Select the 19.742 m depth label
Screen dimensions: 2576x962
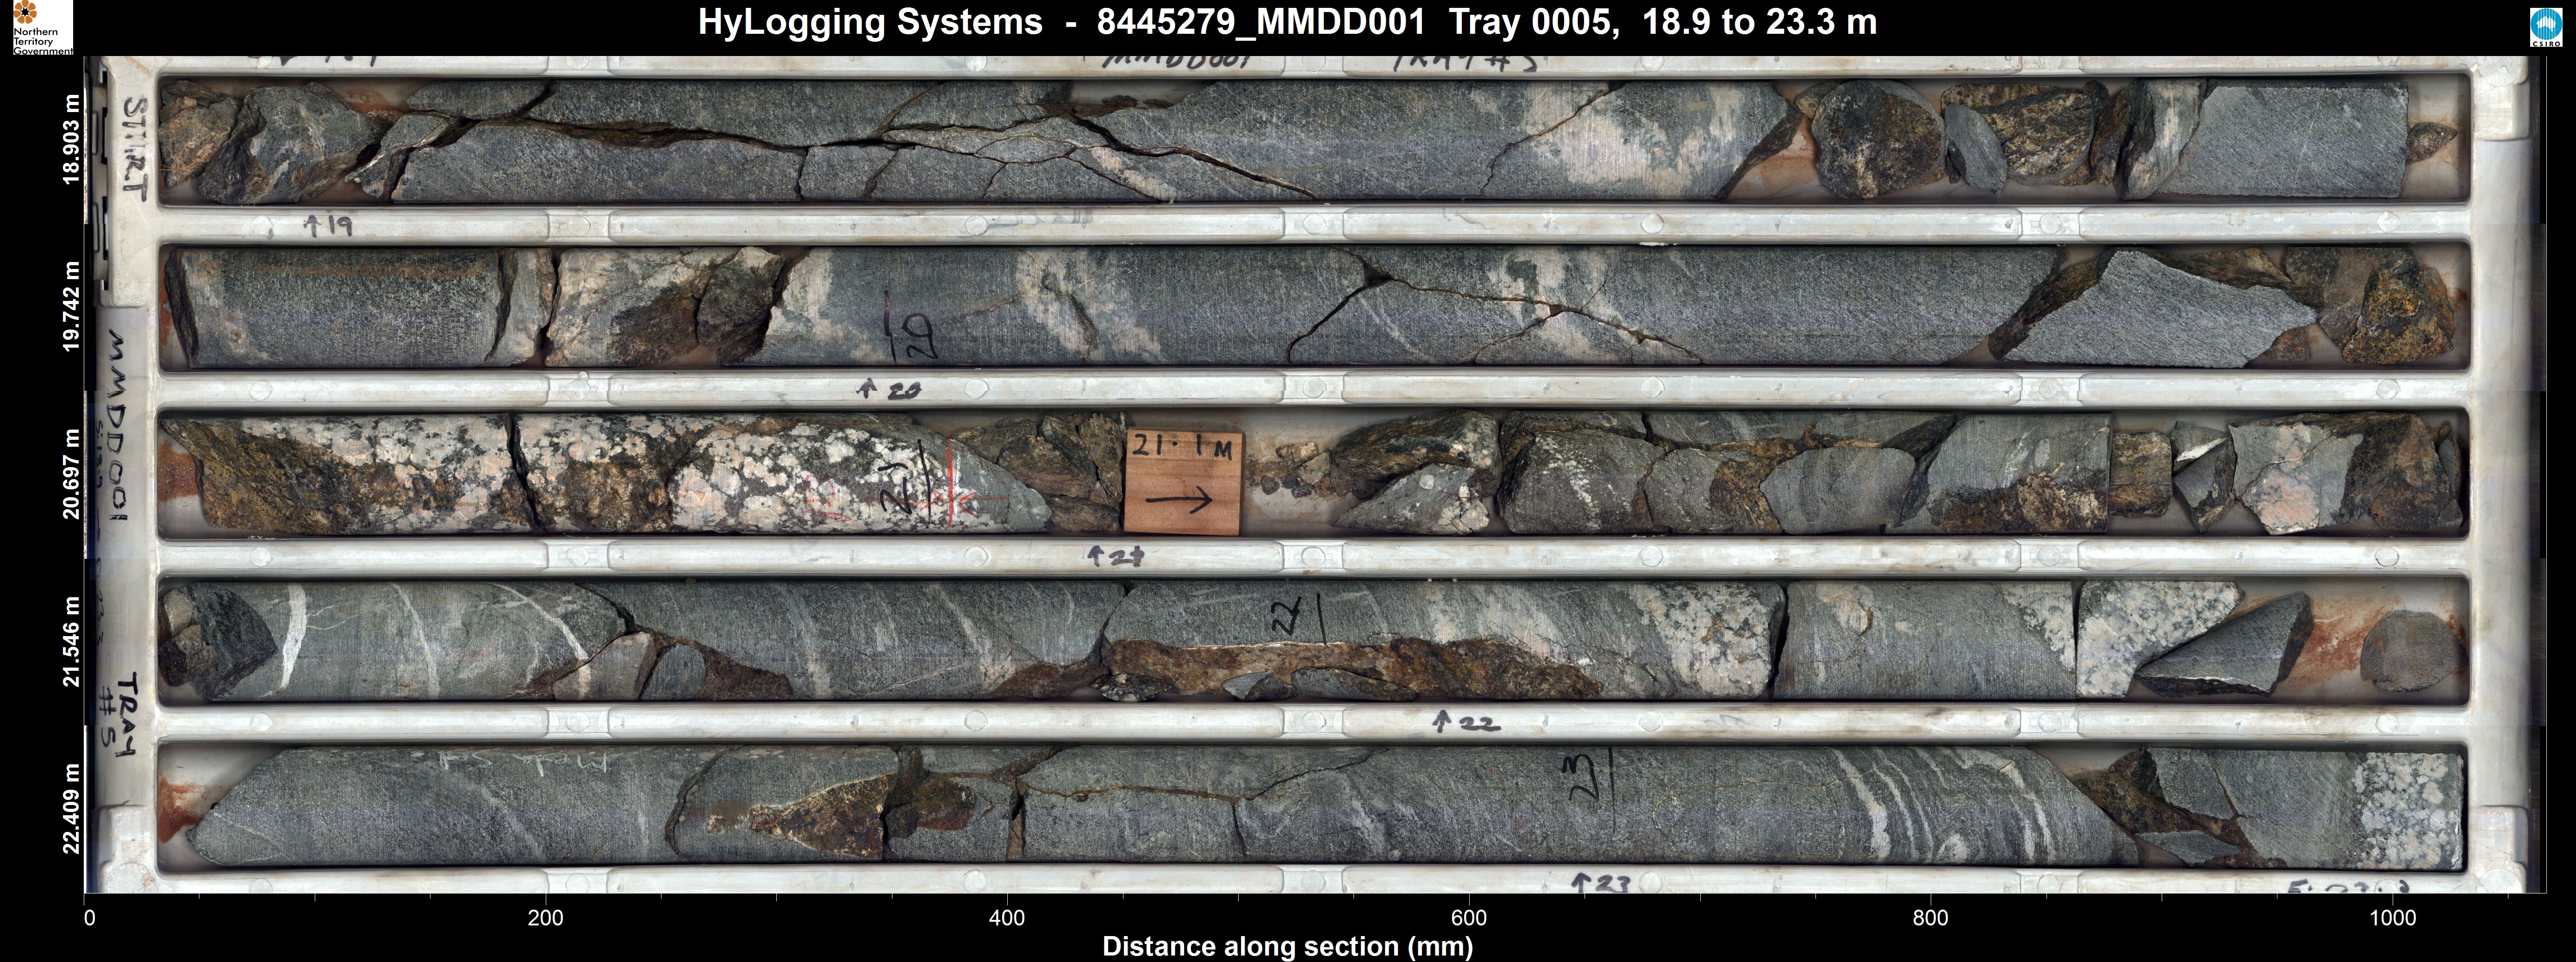coord(70,306)
